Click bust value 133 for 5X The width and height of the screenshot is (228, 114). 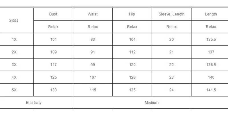[53, 90]
